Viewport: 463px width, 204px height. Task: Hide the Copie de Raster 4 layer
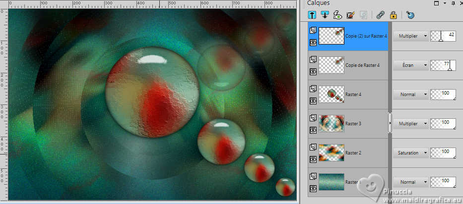(313, 71)
